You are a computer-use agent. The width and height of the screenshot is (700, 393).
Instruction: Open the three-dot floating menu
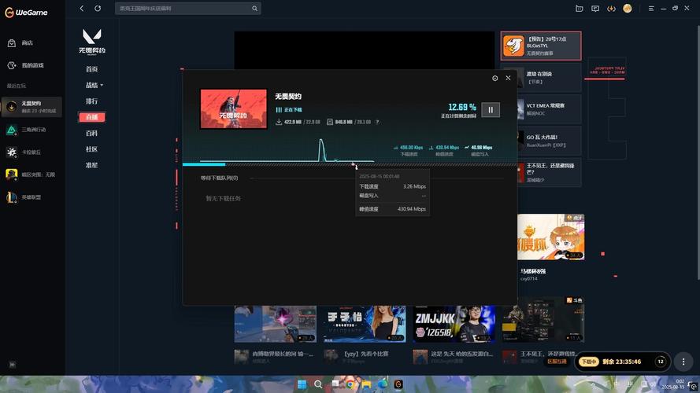683,362
